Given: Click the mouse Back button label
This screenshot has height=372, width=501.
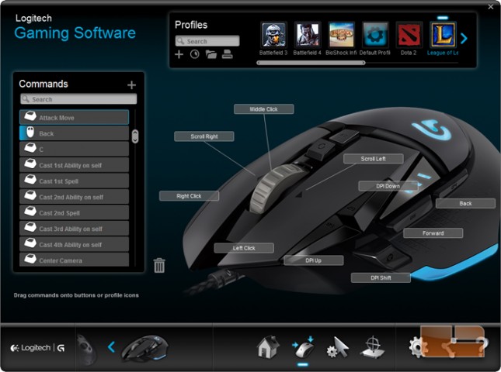Looking at the screenshot, I should [x=466, y=203].
